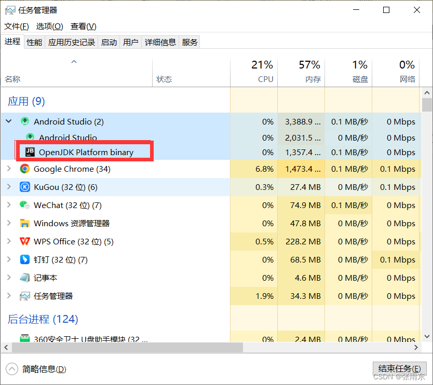Viewport: 433px width, 385px height.
Task: Click the 钉钉 app icon
Action: [25, 259]
